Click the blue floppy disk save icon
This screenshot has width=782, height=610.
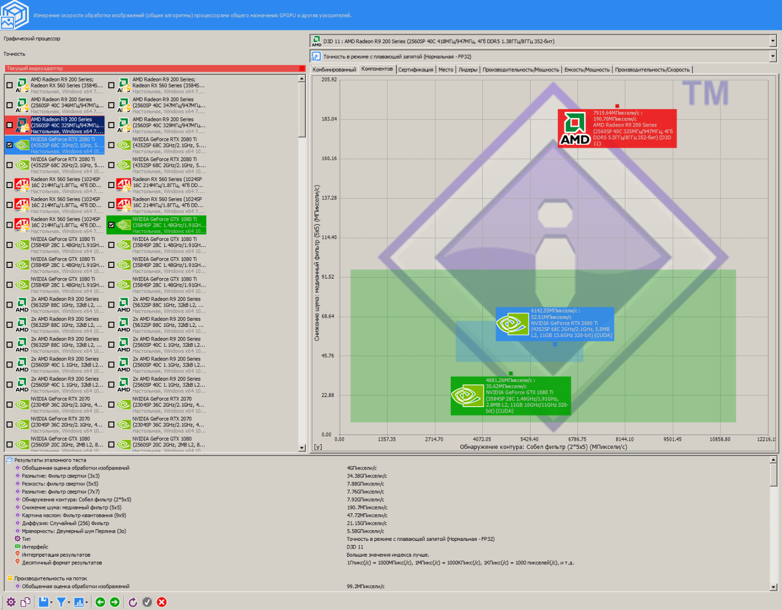tap(43, 602)
